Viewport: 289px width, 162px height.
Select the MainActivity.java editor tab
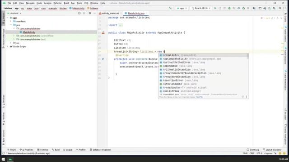pos(136,13)
